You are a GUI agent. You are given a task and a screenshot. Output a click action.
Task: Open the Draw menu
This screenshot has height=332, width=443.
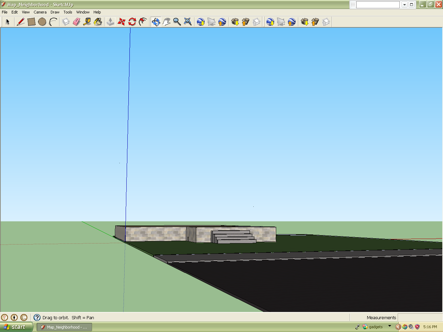point(55,12)
